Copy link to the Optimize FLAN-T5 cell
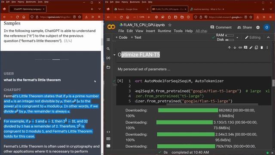The height and width of the screenshot is (155, 275). click(x=240, y=47)
